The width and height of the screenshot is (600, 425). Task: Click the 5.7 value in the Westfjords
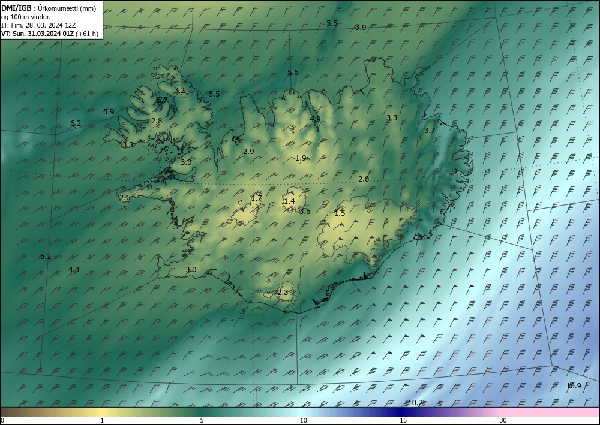pos(162,100)
